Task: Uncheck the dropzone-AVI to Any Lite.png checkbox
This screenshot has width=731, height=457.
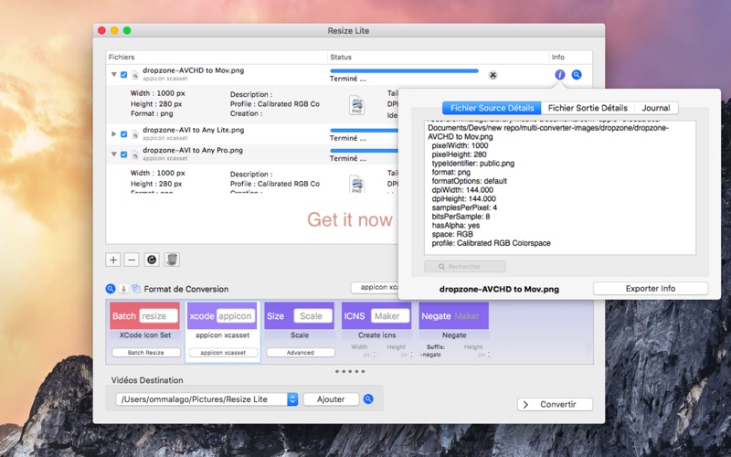Action: 124,134
